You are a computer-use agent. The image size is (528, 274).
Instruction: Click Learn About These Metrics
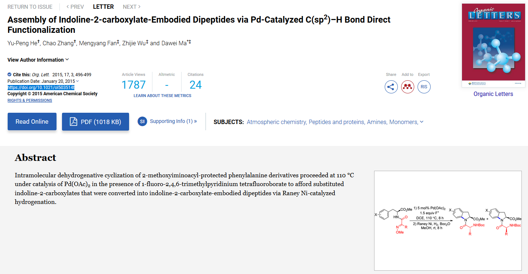[x=162, y=96]
